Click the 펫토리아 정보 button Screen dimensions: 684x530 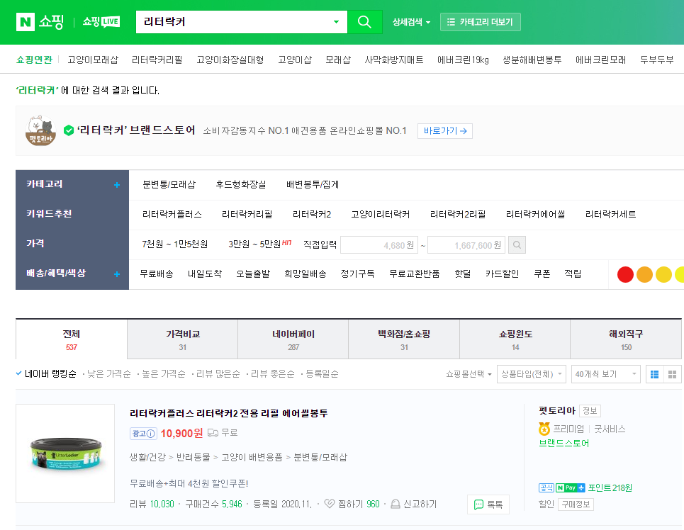(590, 410)
